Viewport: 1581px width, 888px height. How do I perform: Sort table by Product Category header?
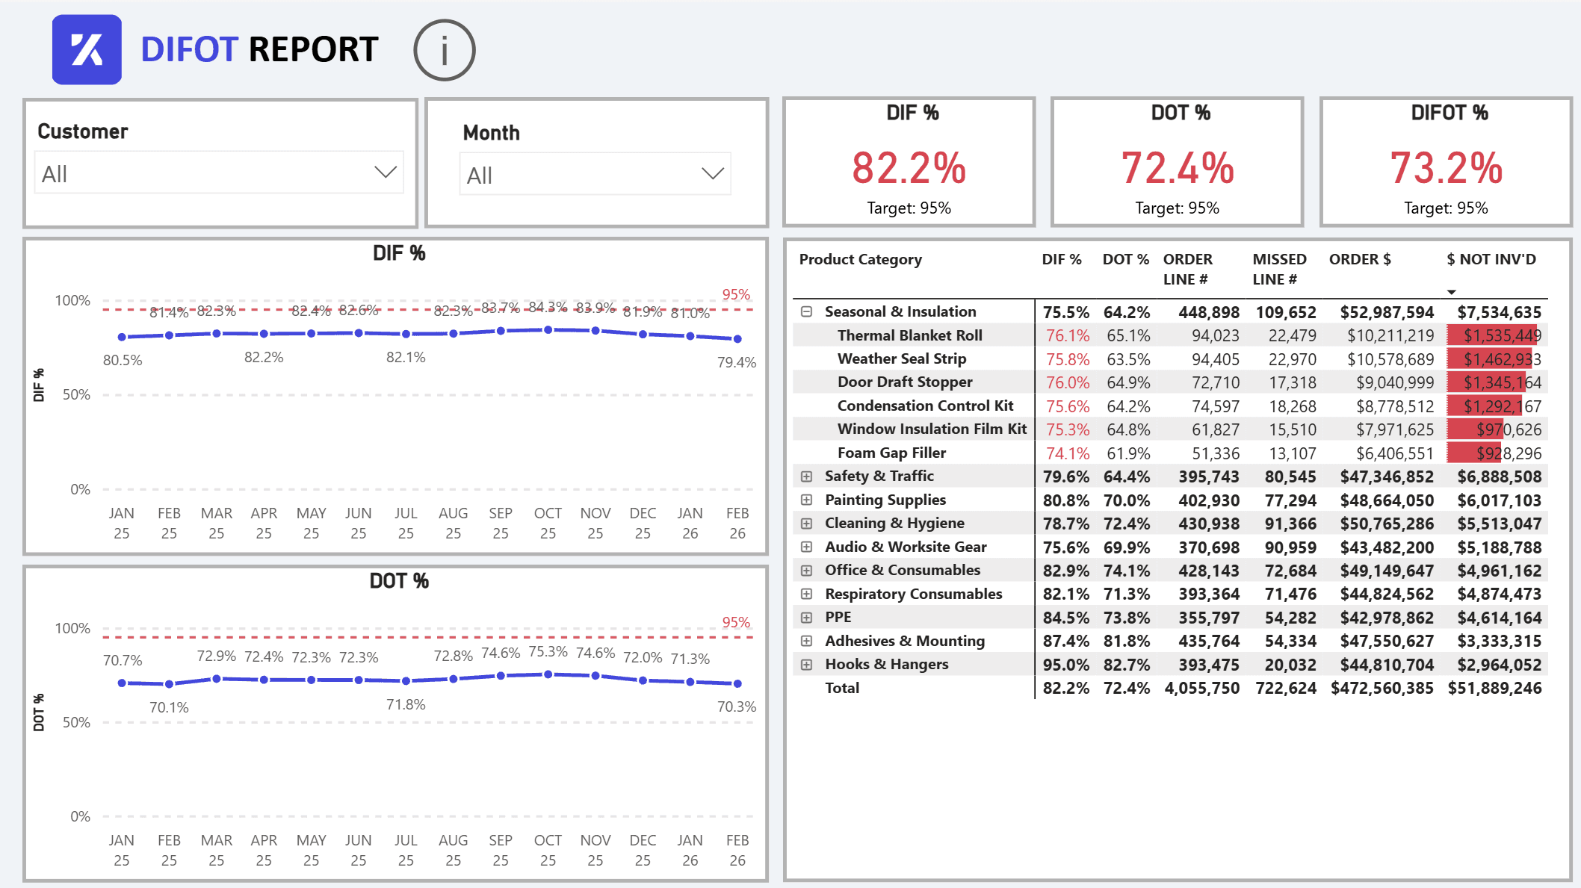[x=860, y=259]
